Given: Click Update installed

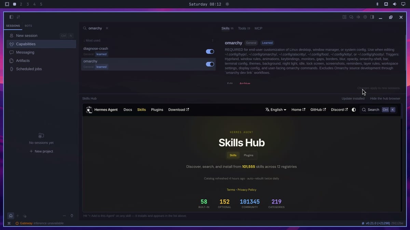Looking at the screenshot, I should [x=353, y=98].
